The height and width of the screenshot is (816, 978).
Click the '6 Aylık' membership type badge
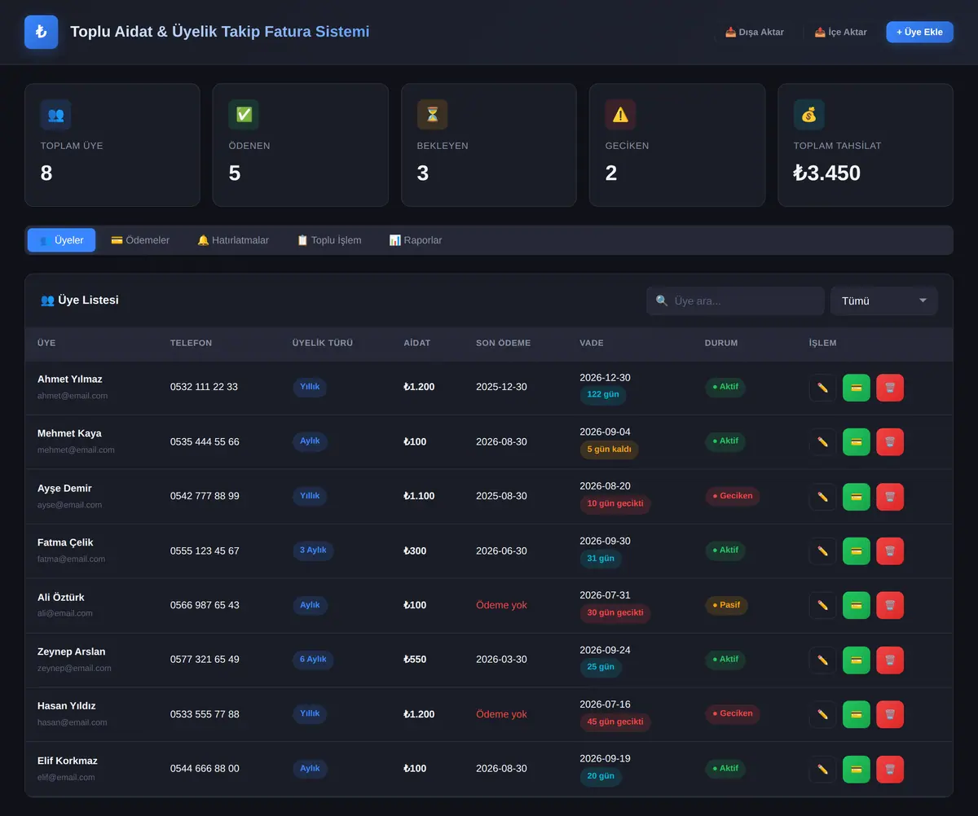313,660
